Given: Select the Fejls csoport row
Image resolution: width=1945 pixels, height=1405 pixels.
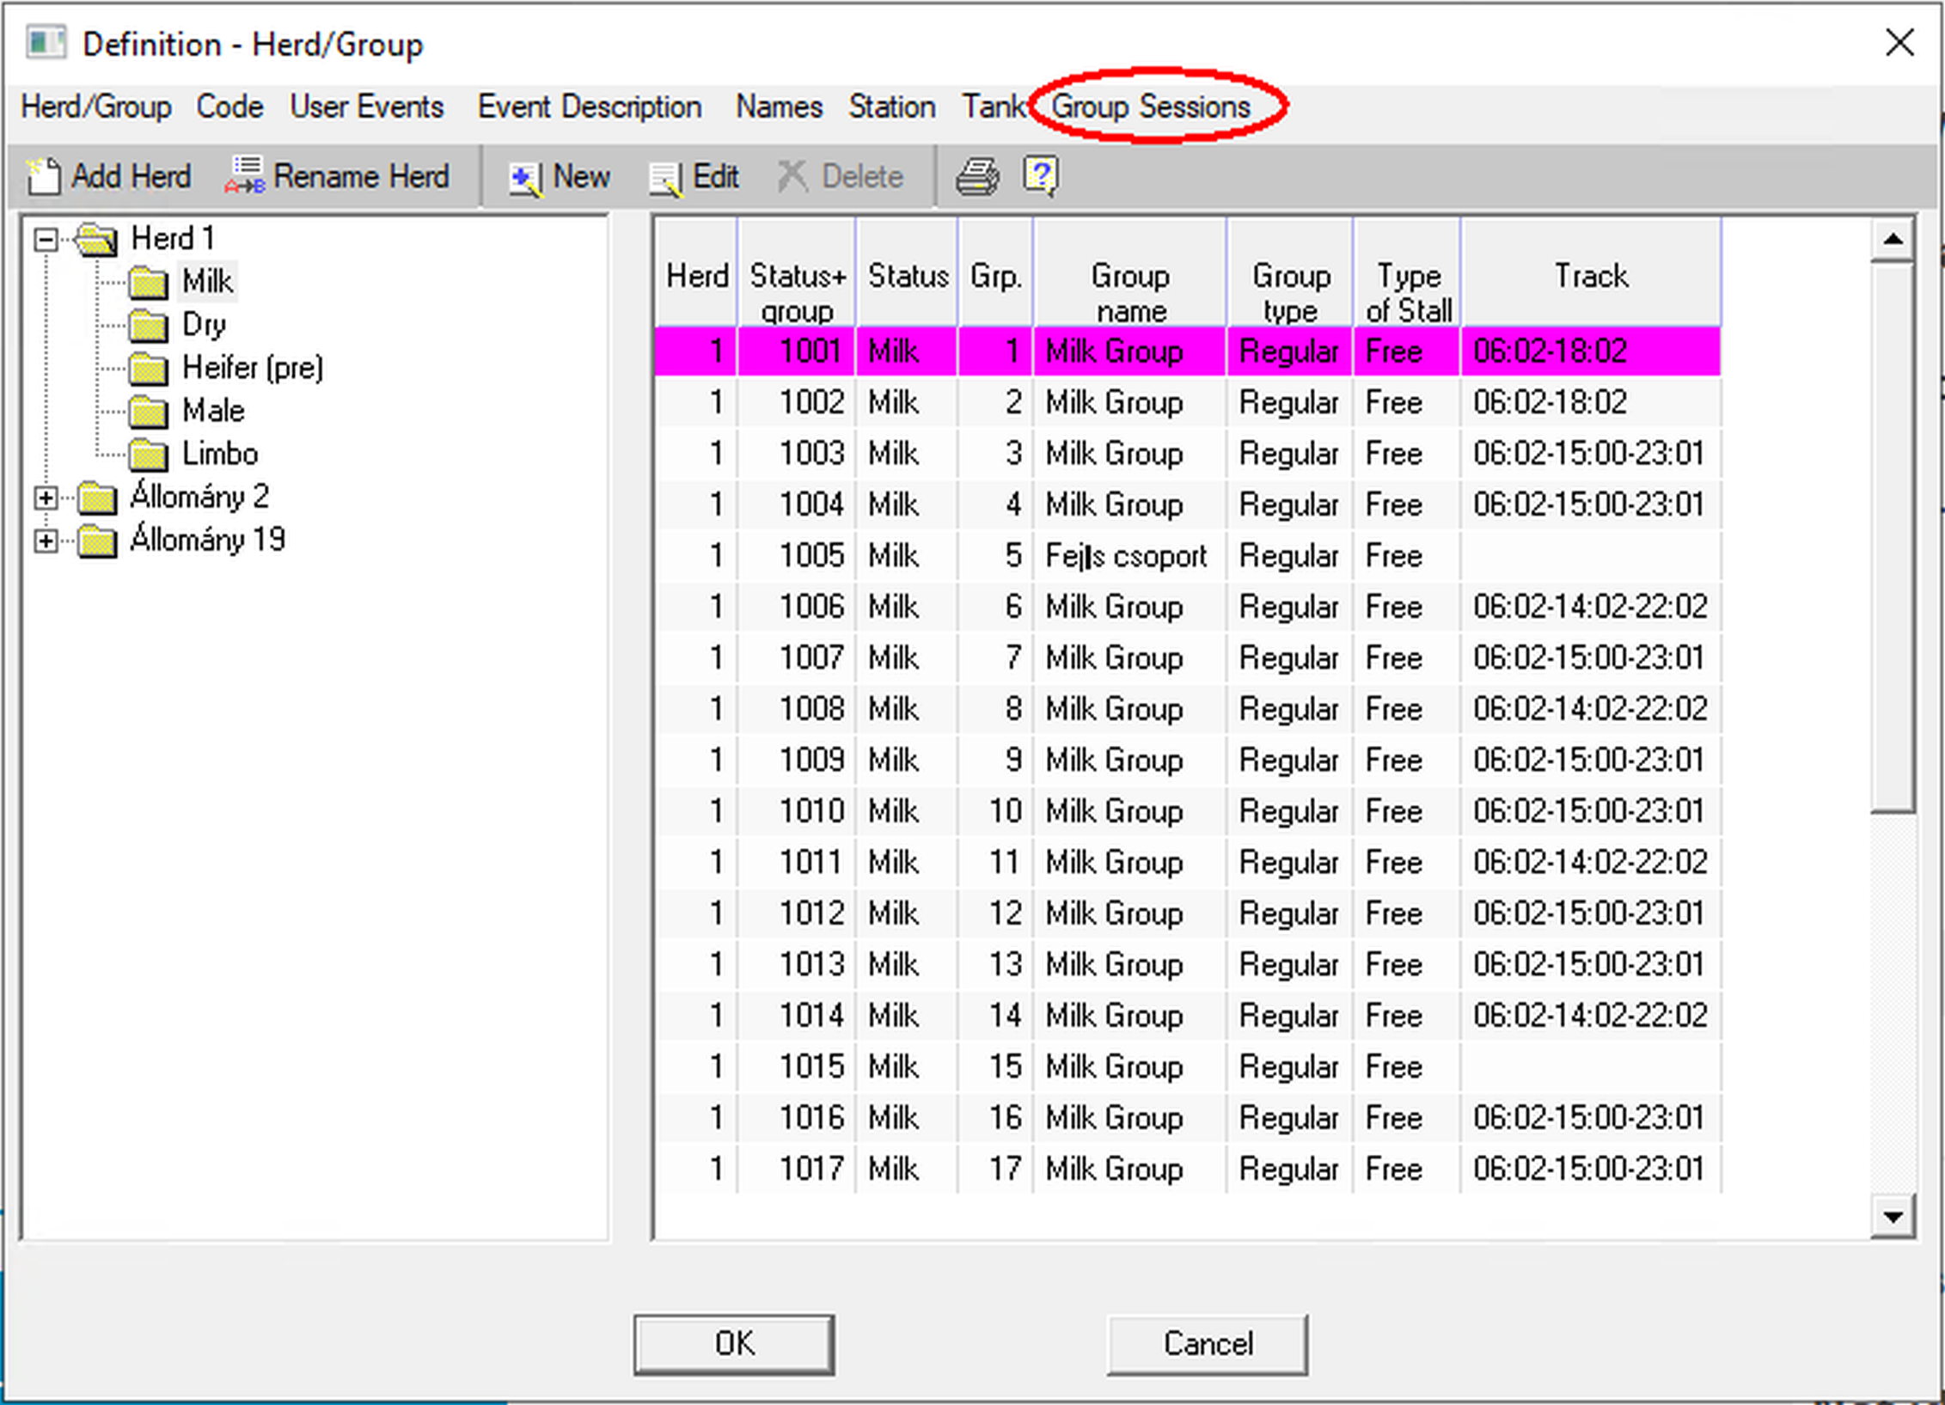Looking at the screenshot, I should coord(1126,556).
